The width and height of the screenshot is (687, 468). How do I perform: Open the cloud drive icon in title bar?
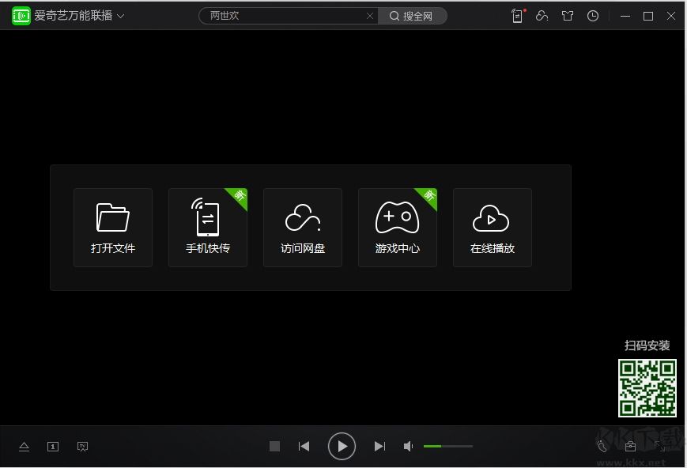point(542,16)
